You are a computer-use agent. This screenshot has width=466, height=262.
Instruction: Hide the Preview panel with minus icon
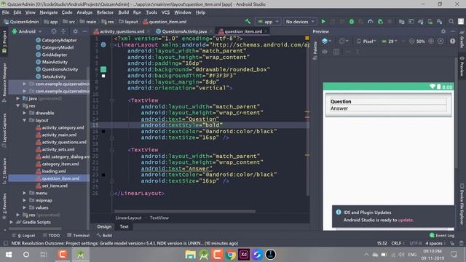point(453,31)
